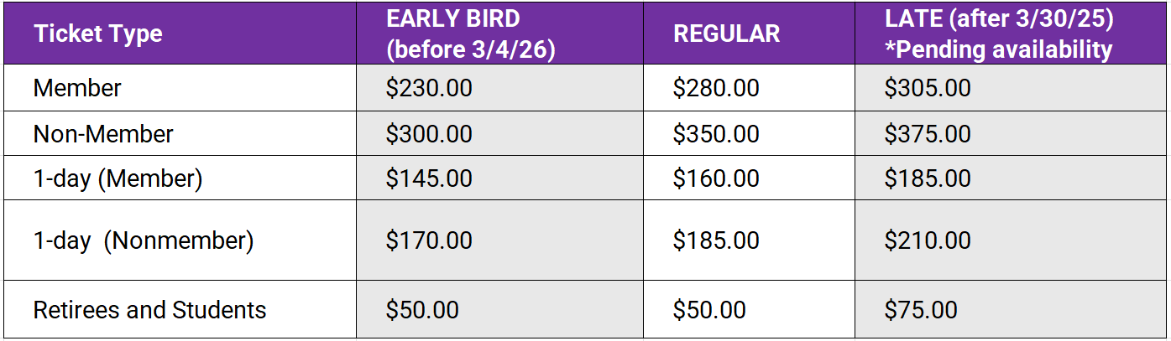
Task: Select the 1-day (Nonmember) ticket label
Action: pyautogui.click(x=143, y=241)
